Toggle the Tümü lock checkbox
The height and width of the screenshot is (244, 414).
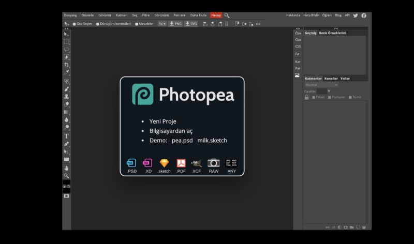350,97
